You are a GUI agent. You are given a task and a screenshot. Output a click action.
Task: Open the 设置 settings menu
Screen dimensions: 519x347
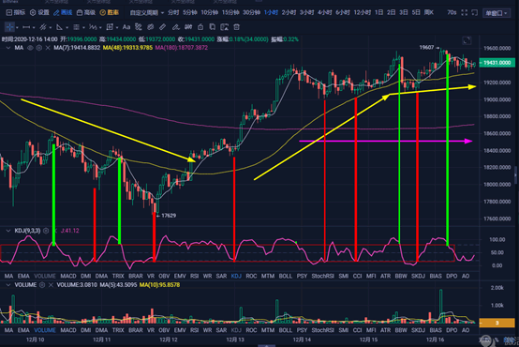pos(39,12)
